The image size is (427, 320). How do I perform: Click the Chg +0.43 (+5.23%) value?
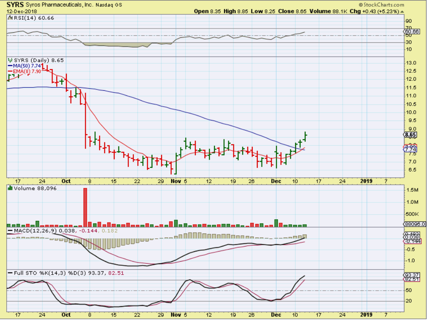[374, 11]
